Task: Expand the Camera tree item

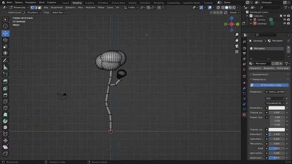Action: tap(251, 20)
